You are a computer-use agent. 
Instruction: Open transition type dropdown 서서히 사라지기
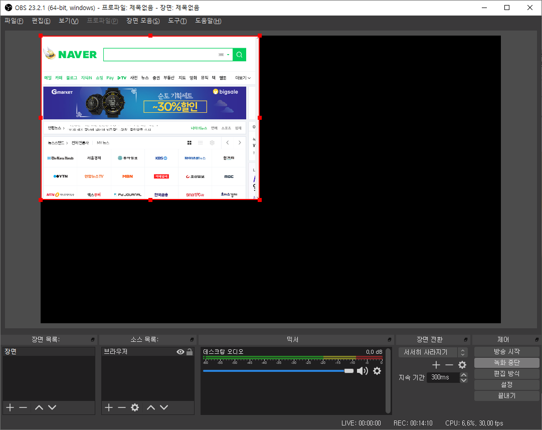click(x=433, y=352)
